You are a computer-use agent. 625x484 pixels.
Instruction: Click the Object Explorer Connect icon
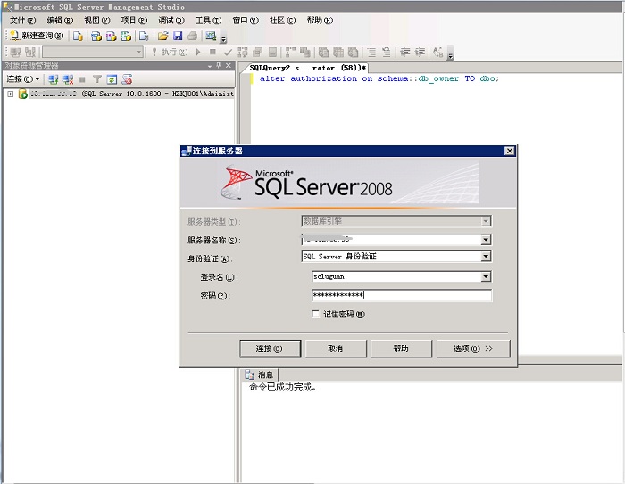click(x=53, y=79)
